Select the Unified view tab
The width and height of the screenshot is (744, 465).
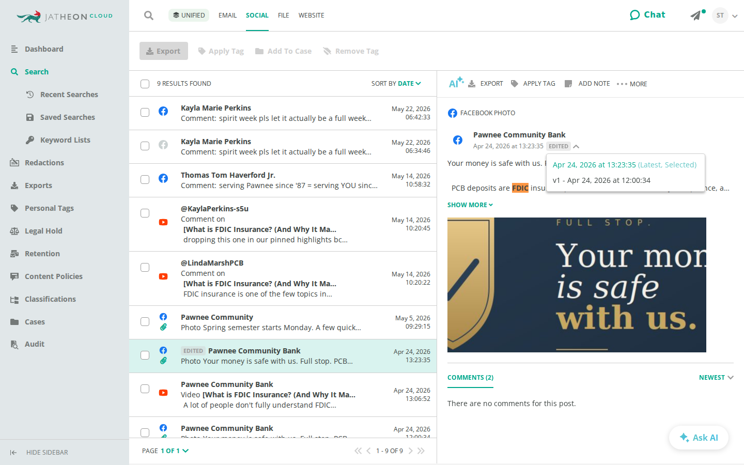coord(189,15)
